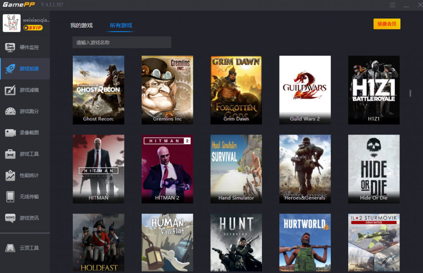Open the 云顶工具 icon at sidebar bottom
The image size is (423, 273).
(x=10, y=248)
